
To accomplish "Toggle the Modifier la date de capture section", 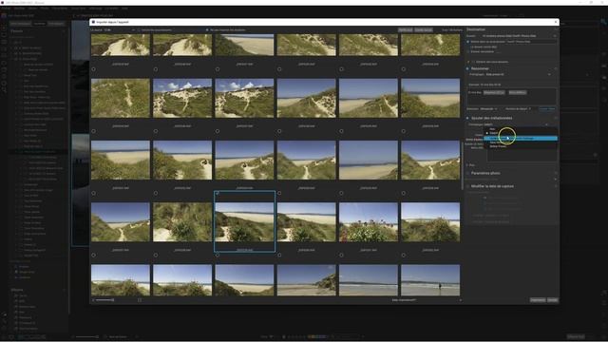I will 467,186.
